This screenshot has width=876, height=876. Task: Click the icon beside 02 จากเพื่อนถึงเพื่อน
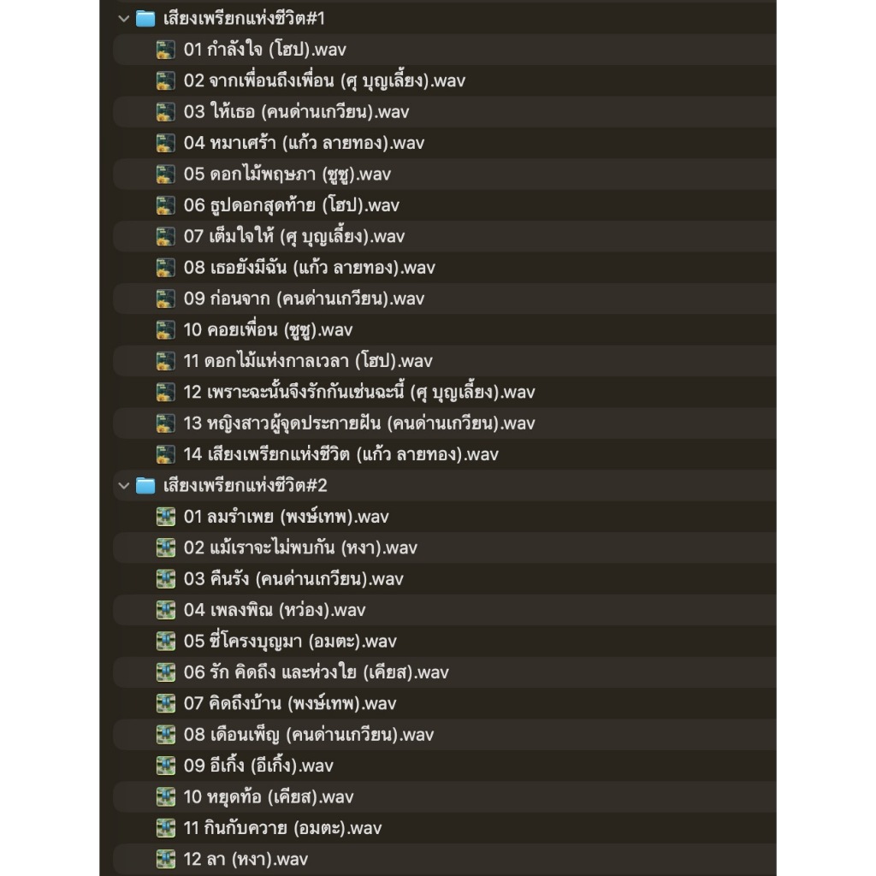tap(165, 81)
